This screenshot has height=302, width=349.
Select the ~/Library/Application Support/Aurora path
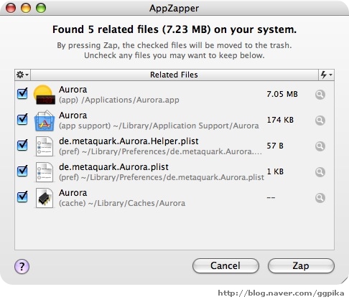(x=186, y=126)
